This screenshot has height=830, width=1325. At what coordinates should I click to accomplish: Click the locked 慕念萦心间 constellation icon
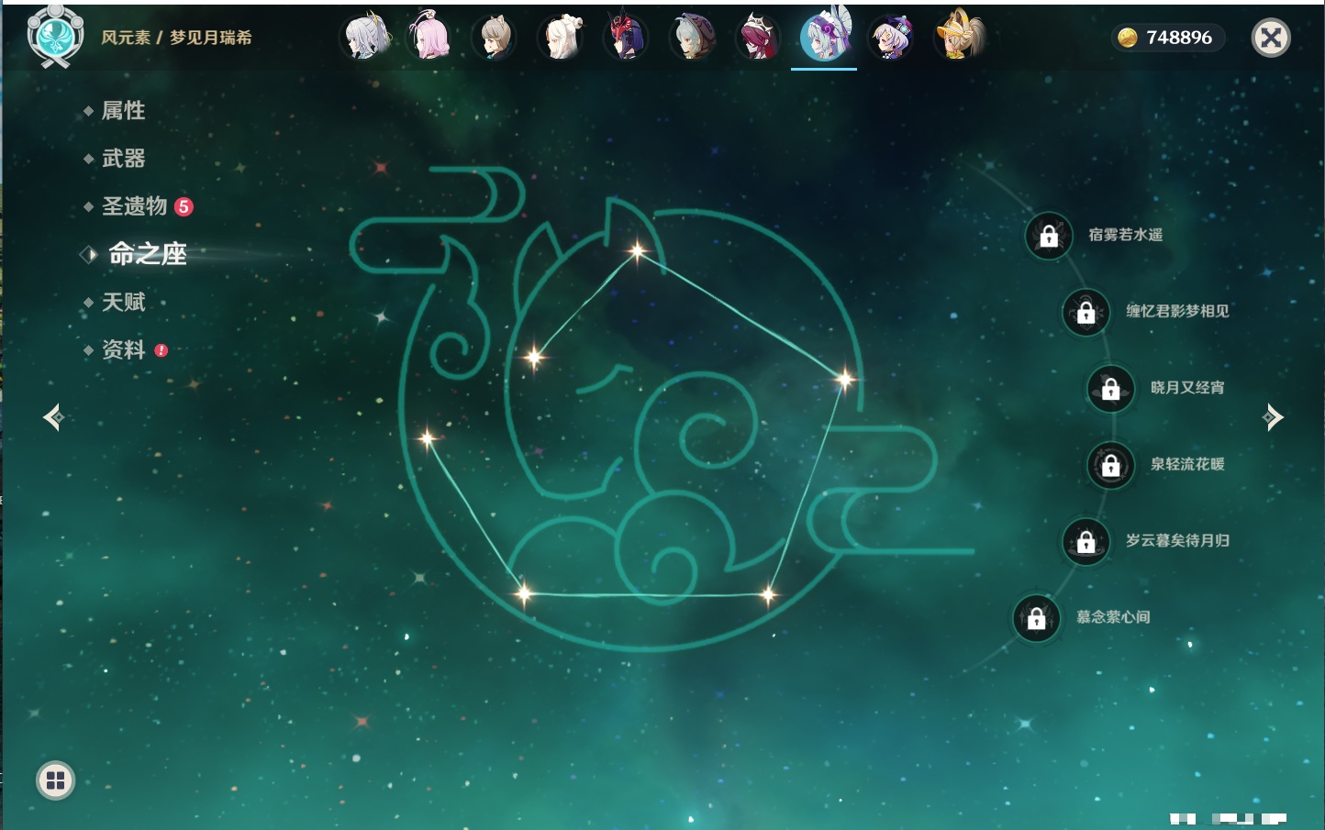[x=1036, y=618]
